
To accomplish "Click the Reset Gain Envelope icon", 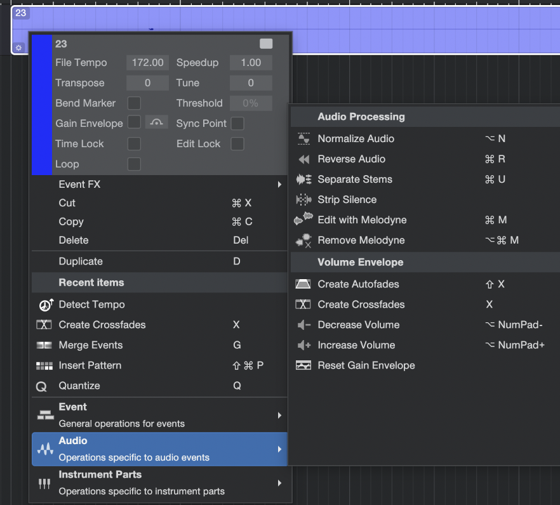I will pyautogui.click(x=303, y=365).
